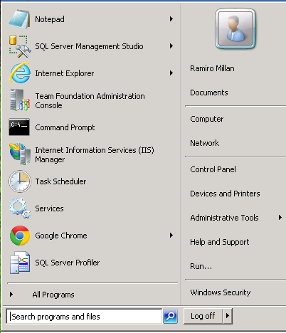Select Devices and Printers
This screenshot has height=333, width=286.
coord(225,194)
